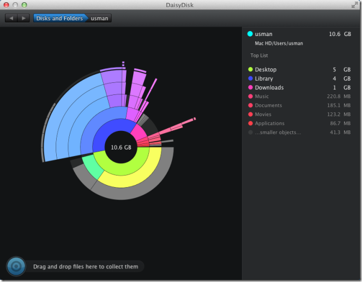This screenshot has width=362, height=282.
Task: Click the 10.6 GB chart center
Action: coord(121,147)
